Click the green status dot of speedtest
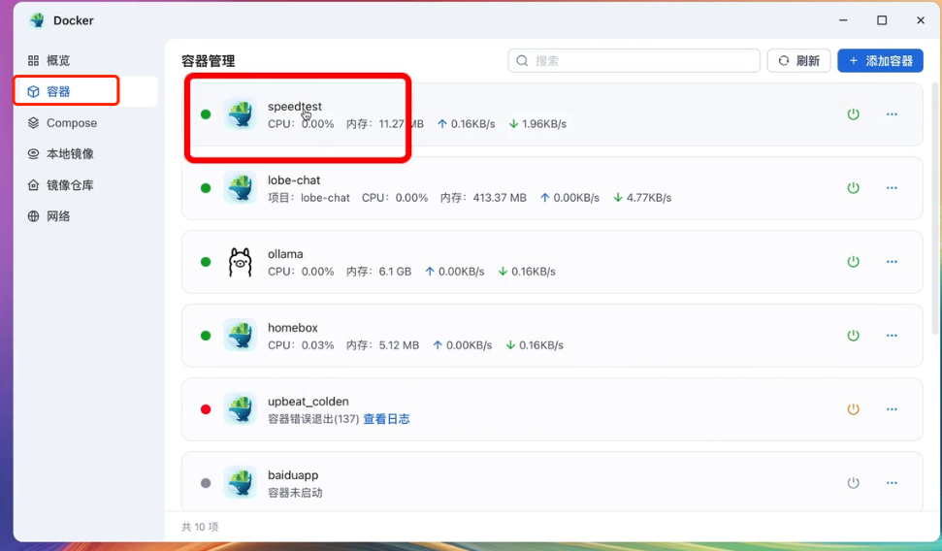Image resolution: width=942 pixels, height=551 pixels. [x=206, y=114]
